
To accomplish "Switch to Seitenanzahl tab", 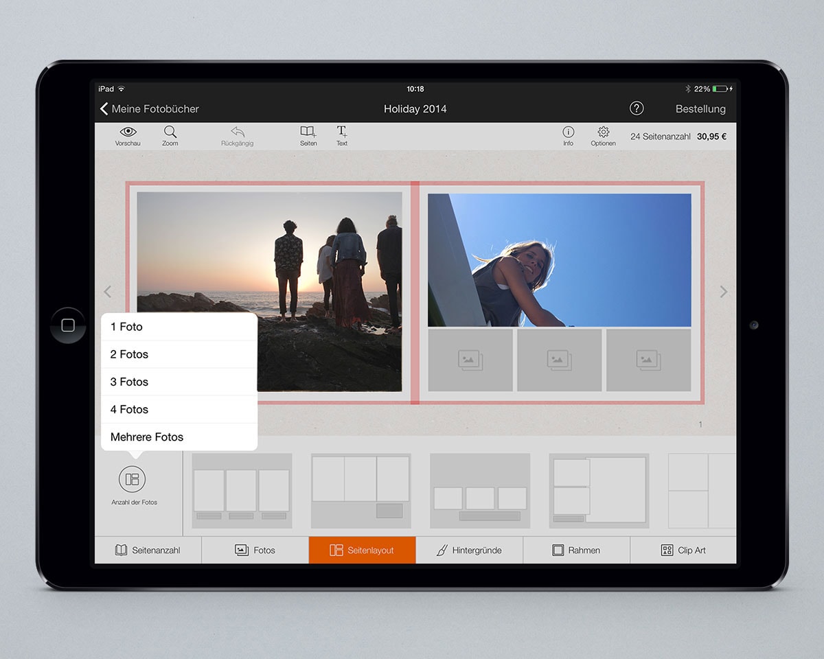I will pyautogui.click(x=148, y=550).
